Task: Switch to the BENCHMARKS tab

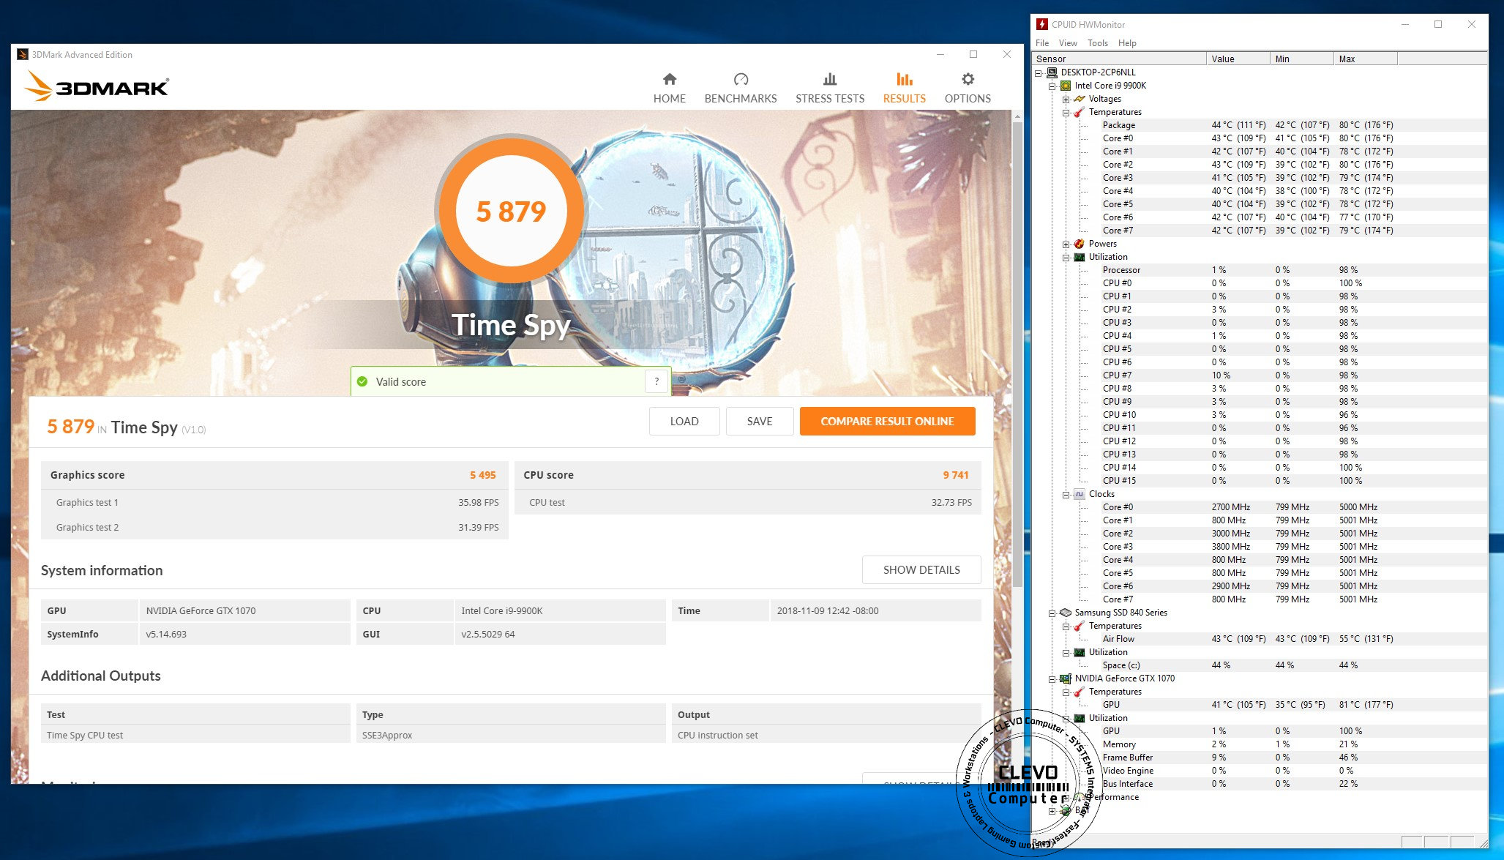Action: tap(740, 89)
